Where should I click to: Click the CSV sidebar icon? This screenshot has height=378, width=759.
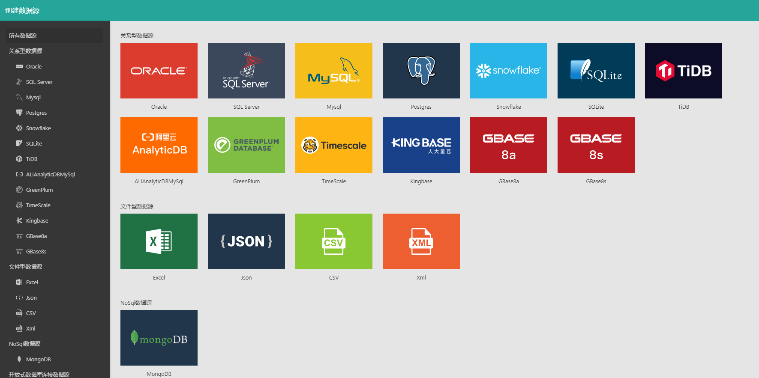(19, 313)
